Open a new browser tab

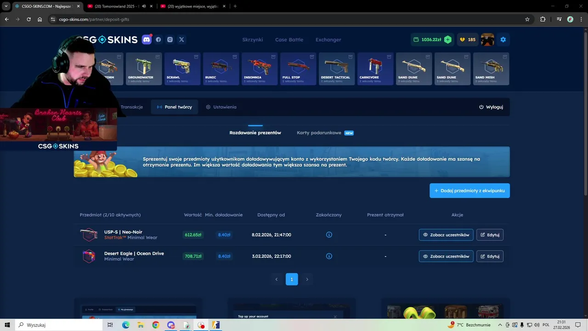click(235, 6)
